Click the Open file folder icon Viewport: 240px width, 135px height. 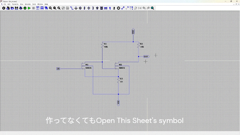coord(12,8)
